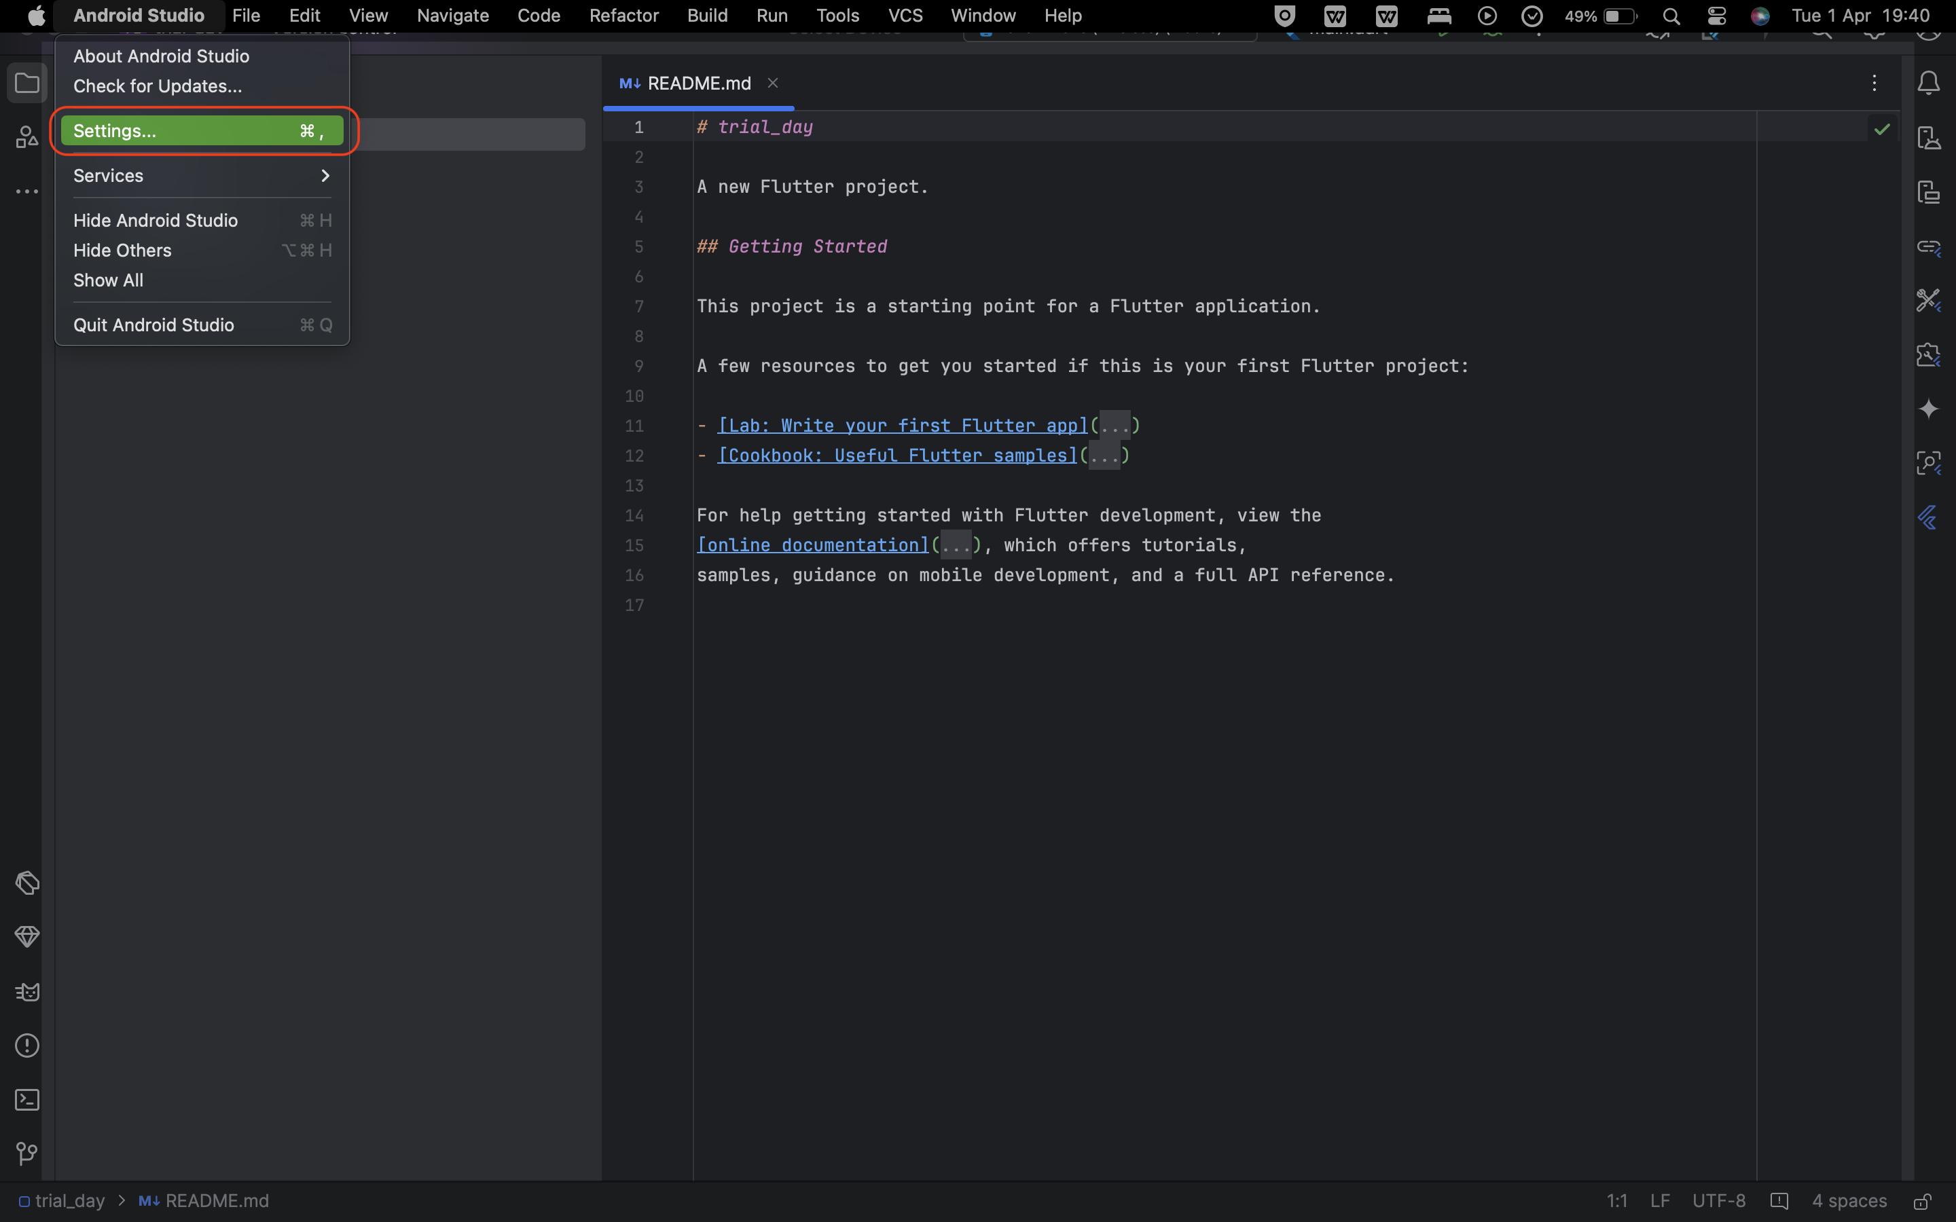Open the Terminal tool window icon
Image resolution: width=1956 pixels, height=1222 pixels.
click(x=26, y=1100)
